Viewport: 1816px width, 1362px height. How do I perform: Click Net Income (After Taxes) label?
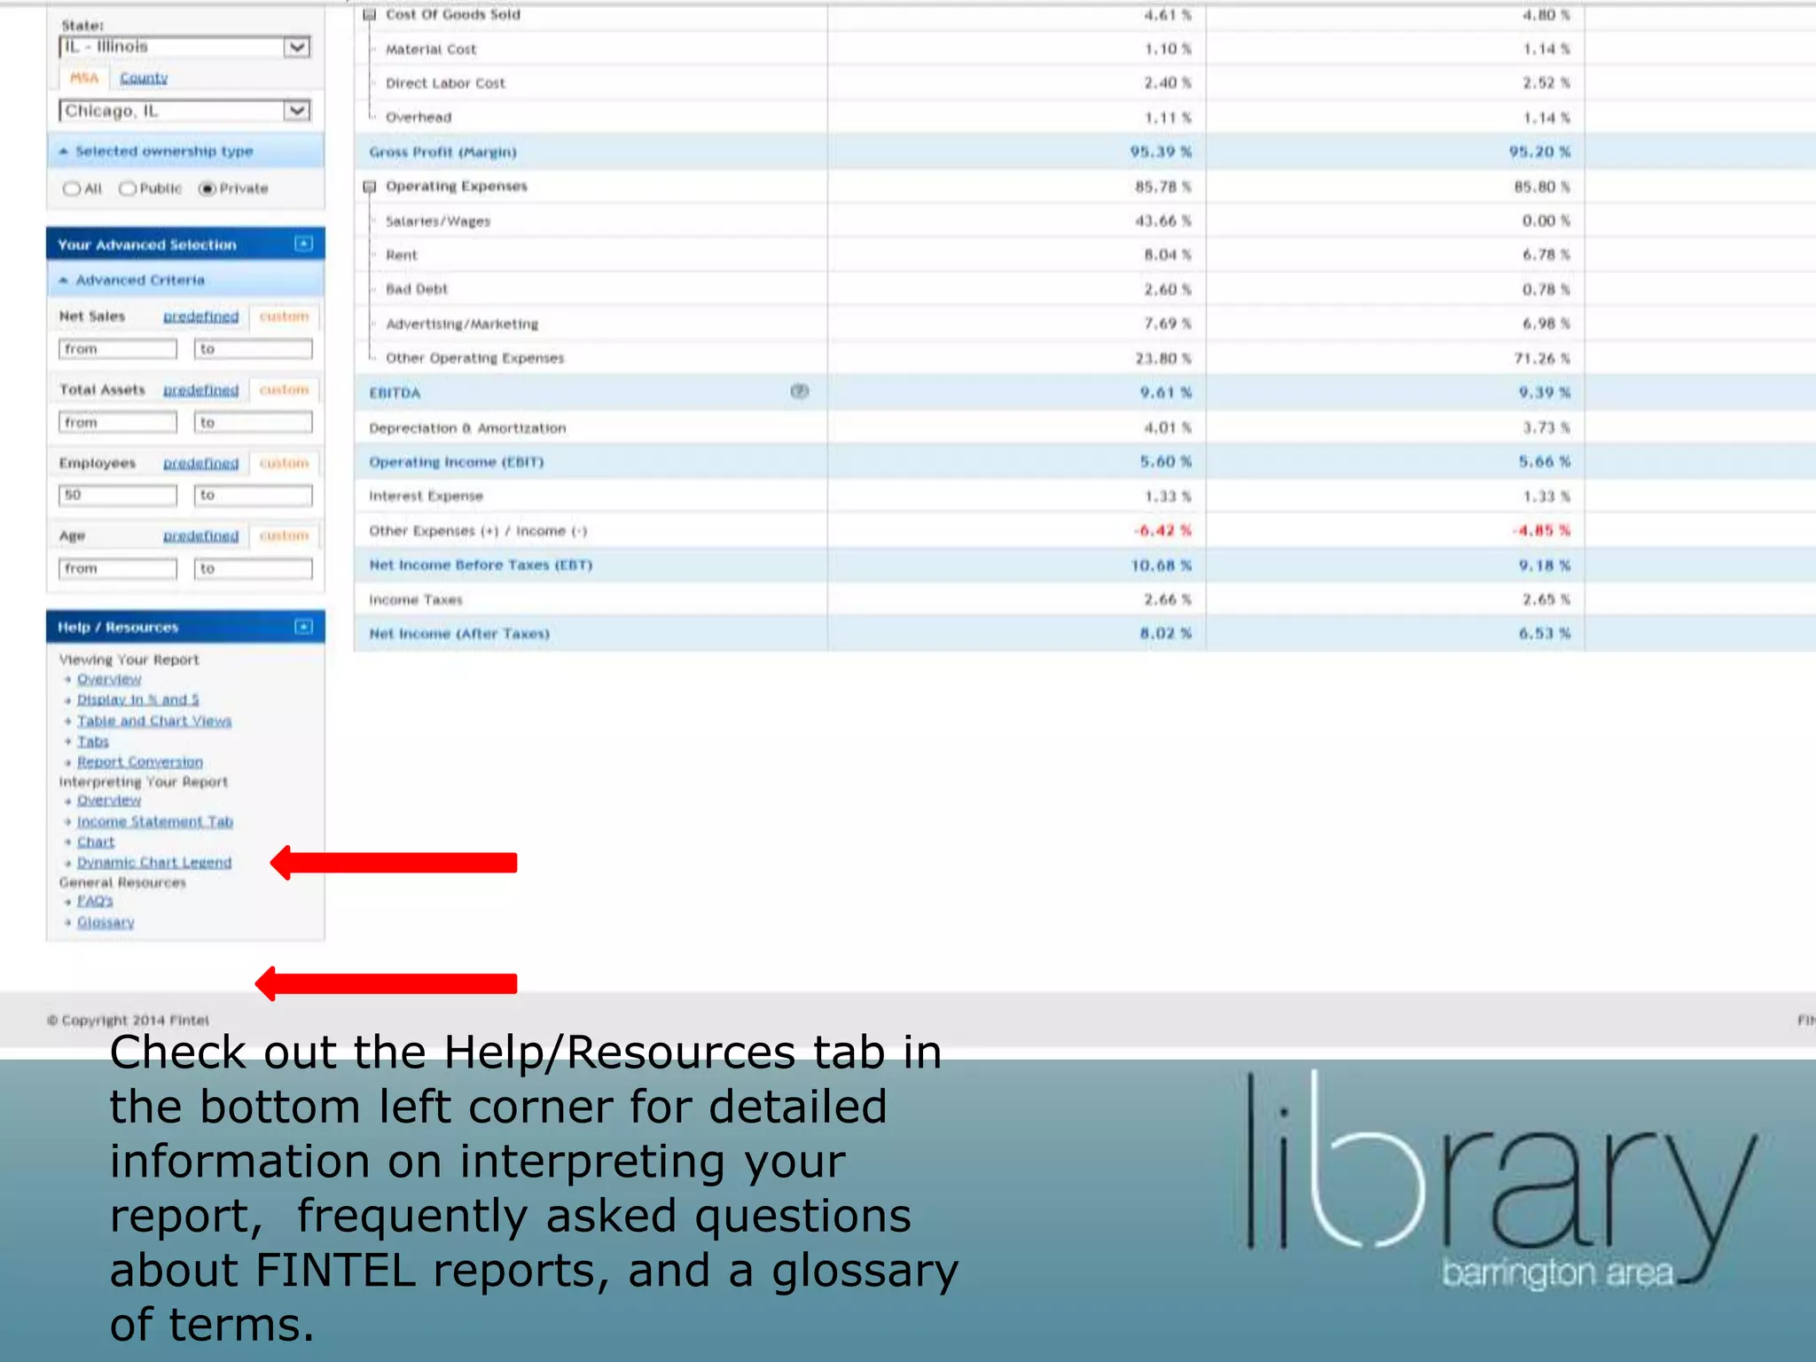(x=459, y=634)
